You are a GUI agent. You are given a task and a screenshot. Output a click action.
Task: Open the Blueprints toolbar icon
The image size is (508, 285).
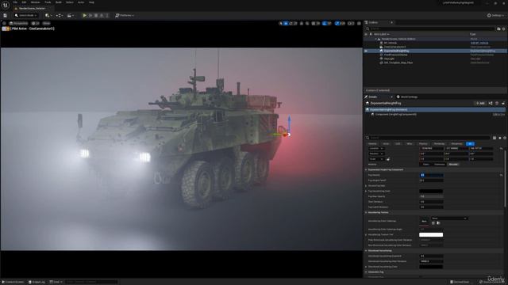60,15
